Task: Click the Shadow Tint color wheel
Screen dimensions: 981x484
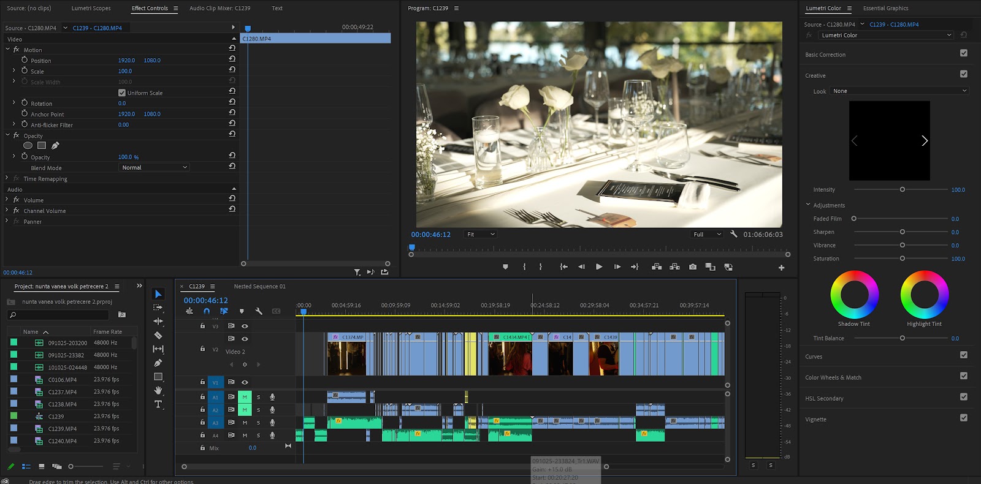Action: 854,294
